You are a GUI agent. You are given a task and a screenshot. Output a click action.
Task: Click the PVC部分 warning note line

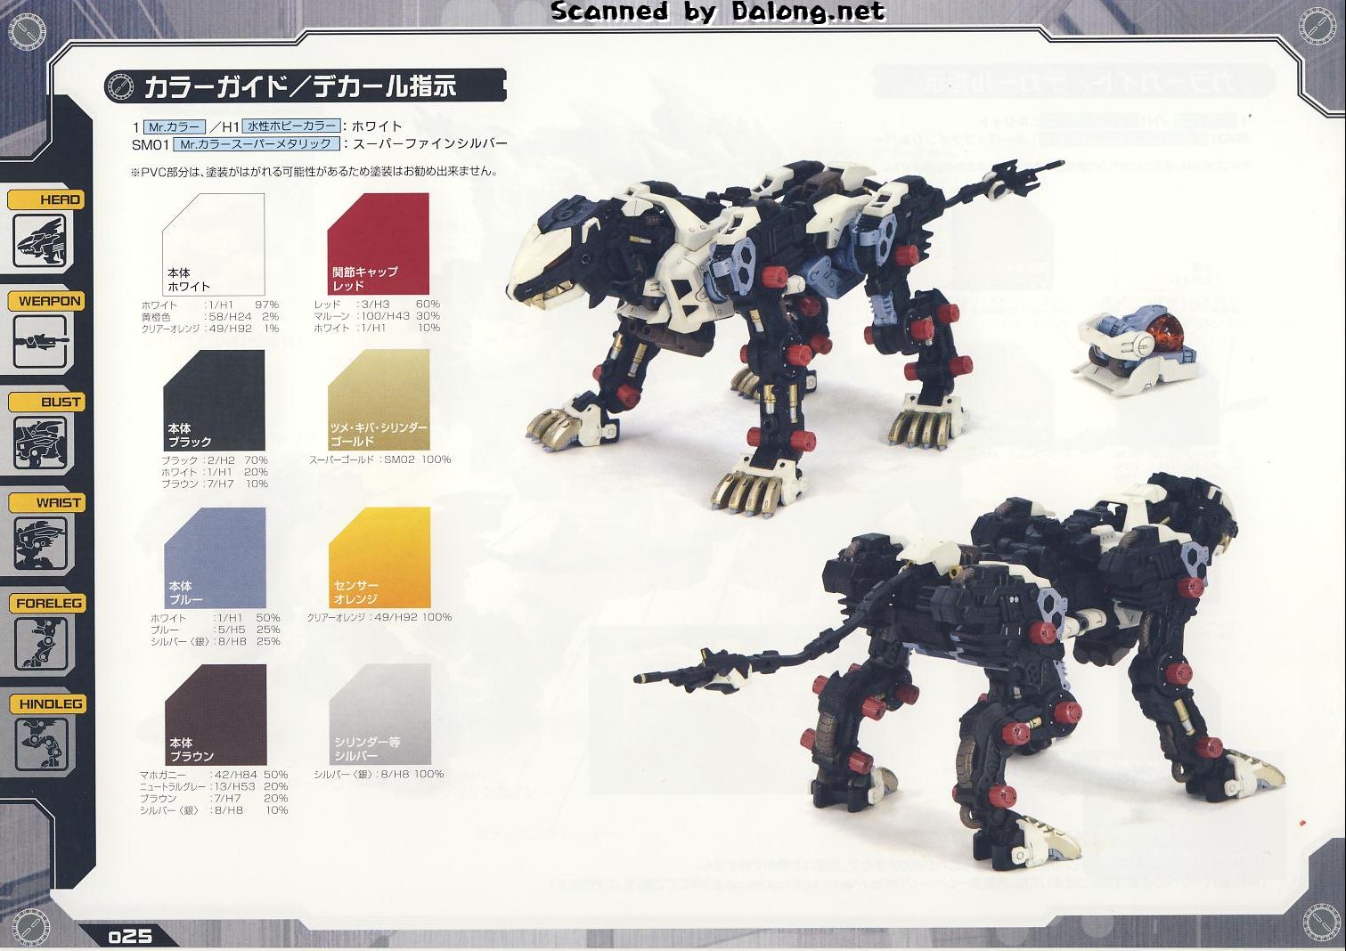(314, 171)
